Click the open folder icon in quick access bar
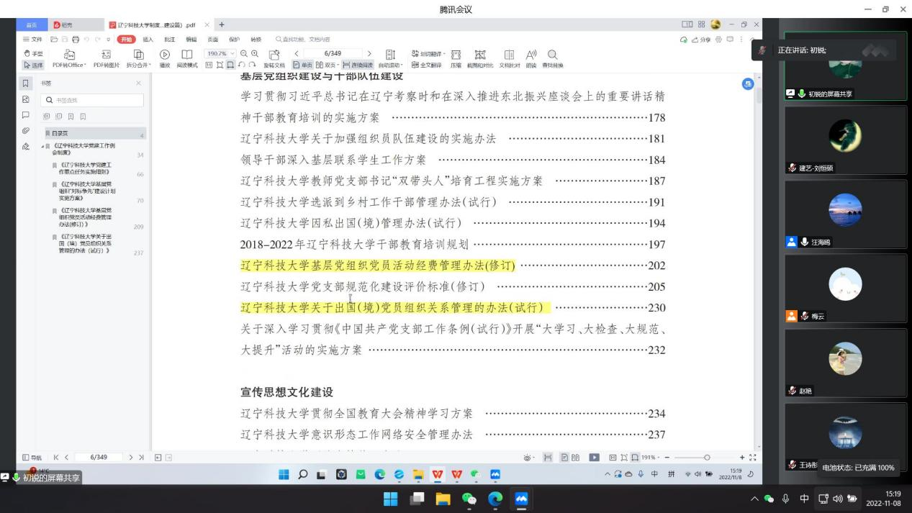The height and width of the screenshot is (513, 912). click(54, 39)
